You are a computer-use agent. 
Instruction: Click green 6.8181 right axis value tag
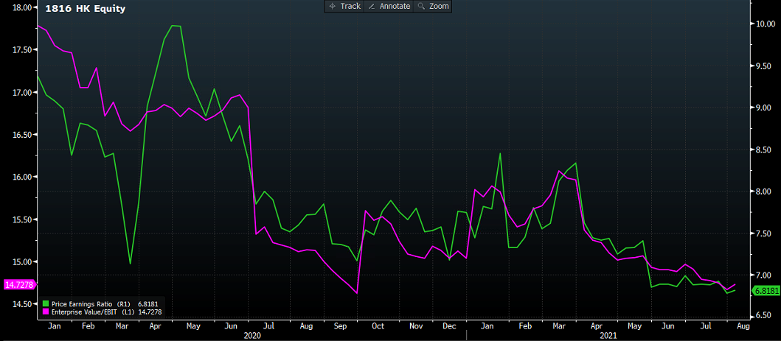(x=765, y=291)
